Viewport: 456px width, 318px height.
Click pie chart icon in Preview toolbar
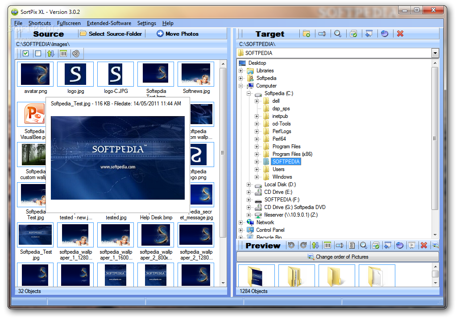pos(400,246)
